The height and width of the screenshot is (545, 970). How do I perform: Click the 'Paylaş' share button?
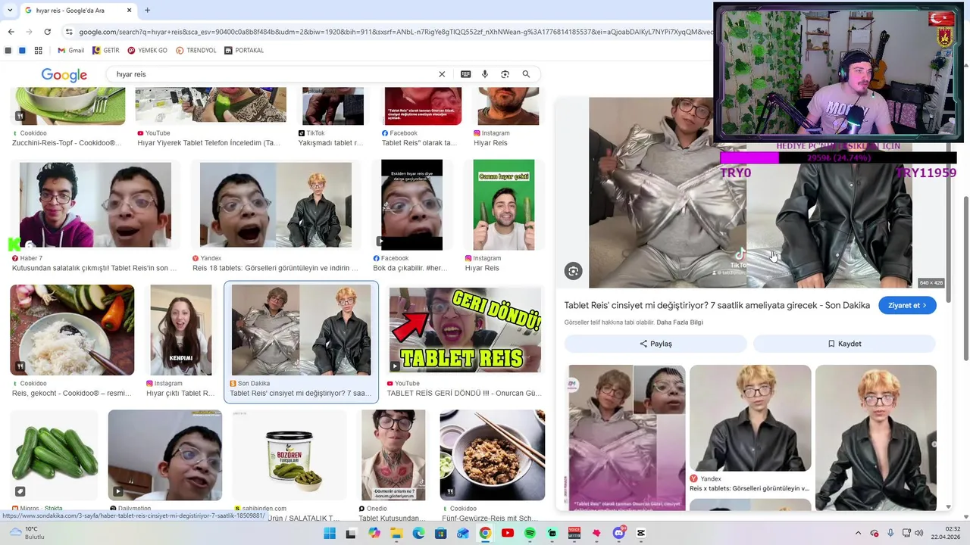click(656, 344)
